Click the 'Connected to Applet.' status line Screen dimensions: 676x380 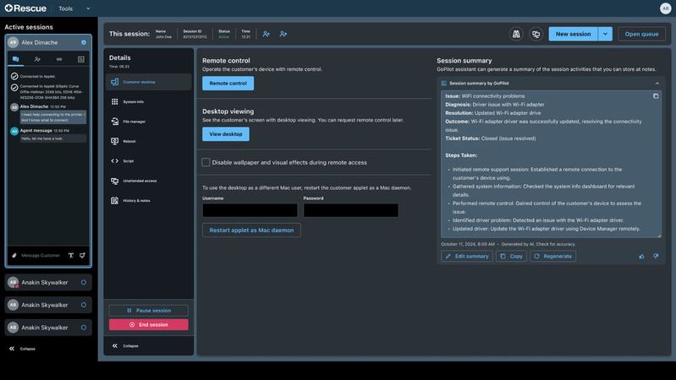[x=37, y=76]
